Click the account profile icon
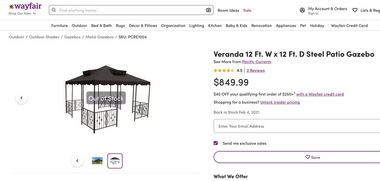 302,10
